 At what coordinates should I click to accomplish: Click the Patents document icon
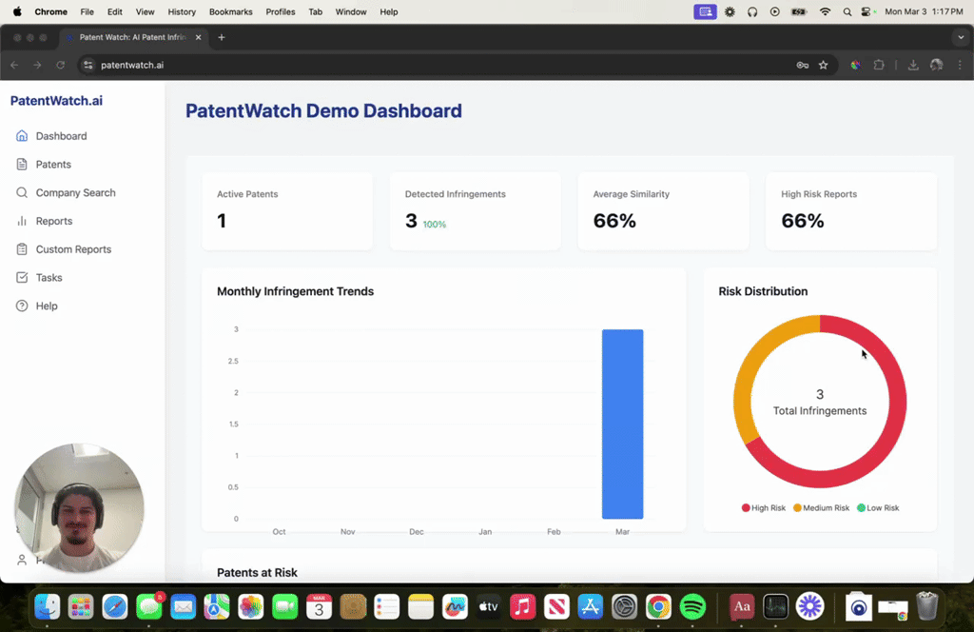[x=22, y=164]
